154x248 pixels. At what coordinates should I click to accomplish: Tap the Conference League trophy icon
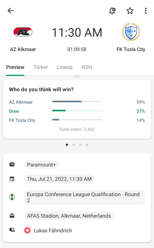pos(12,197)
